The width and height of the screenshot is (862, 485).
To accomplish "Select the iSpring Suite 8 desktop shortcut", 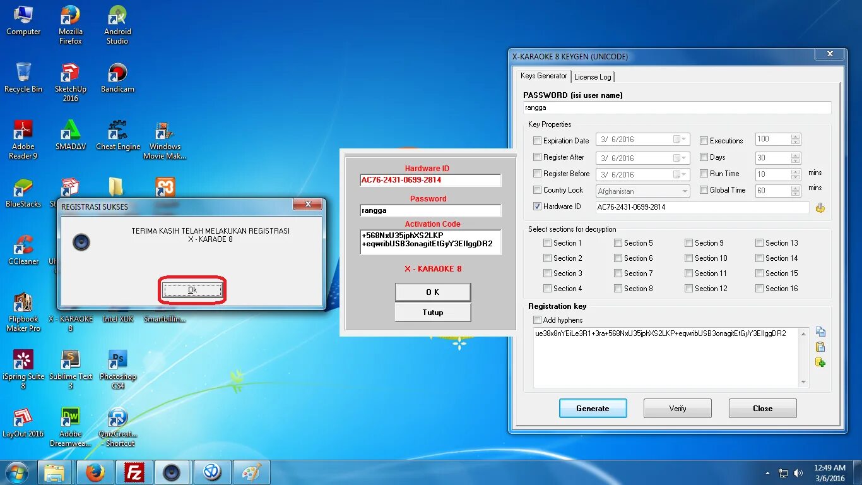I will [x=23, y=369].
